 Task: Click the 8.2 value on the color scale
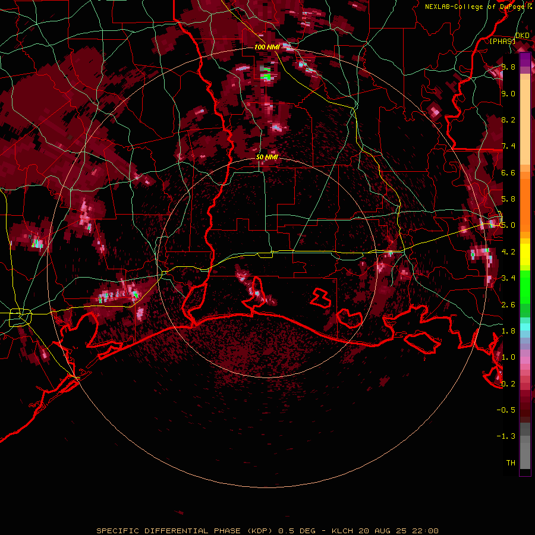click(508, 119)
